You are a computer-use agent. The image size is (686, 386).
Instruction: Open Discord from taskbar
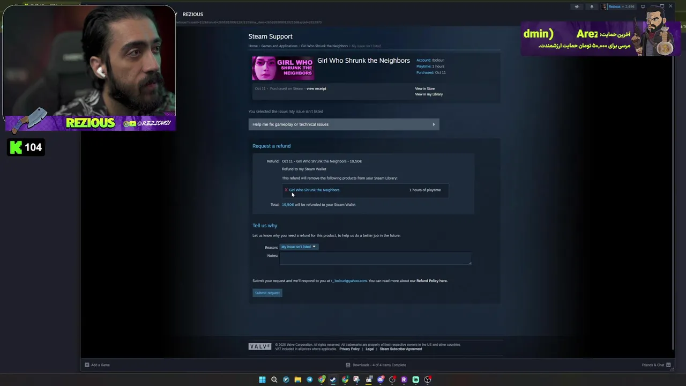381,380
